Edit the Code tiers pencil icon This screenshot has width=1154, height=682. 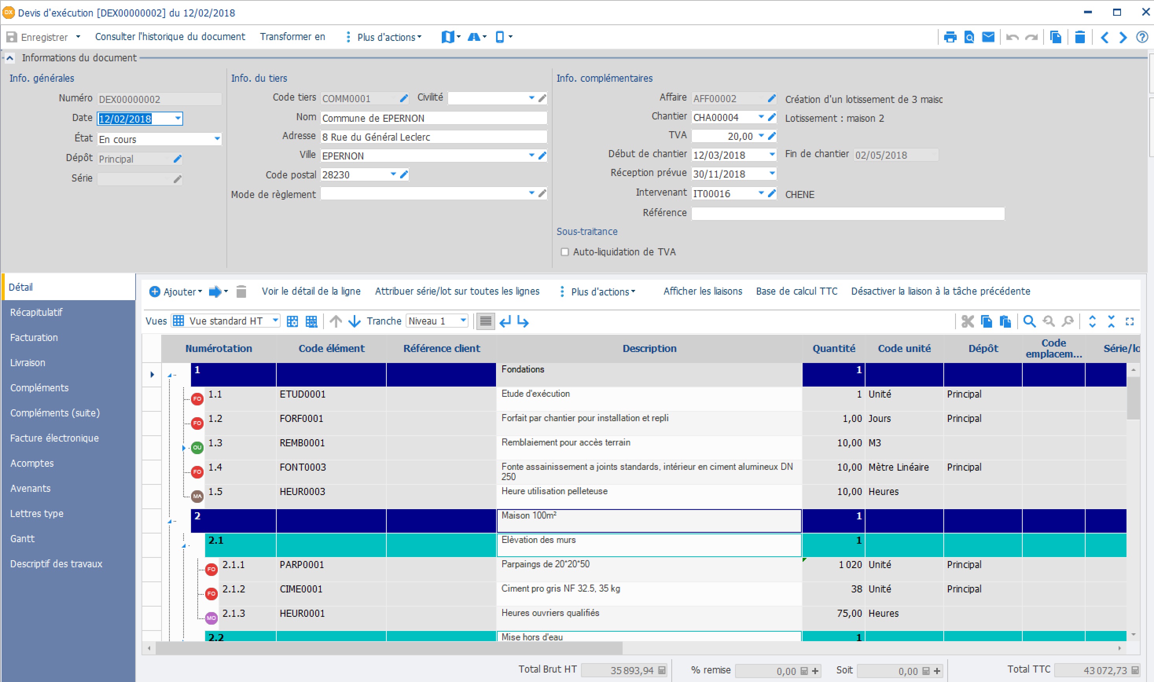click(x=404, y=98)
